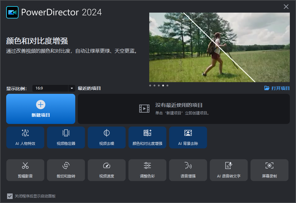The height and width of the screenshot is (203, 296).
Task: Open the 视频速度 tool
Action: pyautogui.click(x=107, y=170)
